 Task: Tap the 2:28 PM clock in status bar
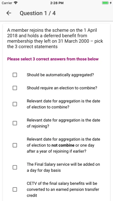pyautogui.click(x=57, y=3)
